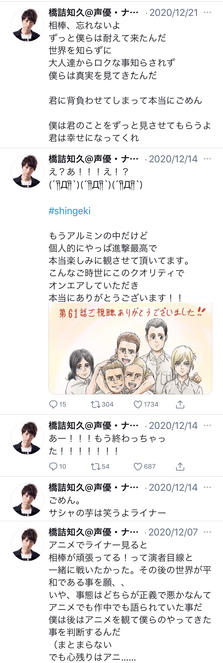Open the 2020/12/21 tweet date link
The width and height of the screenshot is (223, 663).
[x=174, y=12]
